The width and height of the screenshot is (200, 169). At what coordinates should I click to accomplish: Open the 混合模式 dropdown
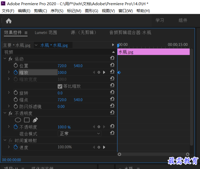[x=80, y=134]
